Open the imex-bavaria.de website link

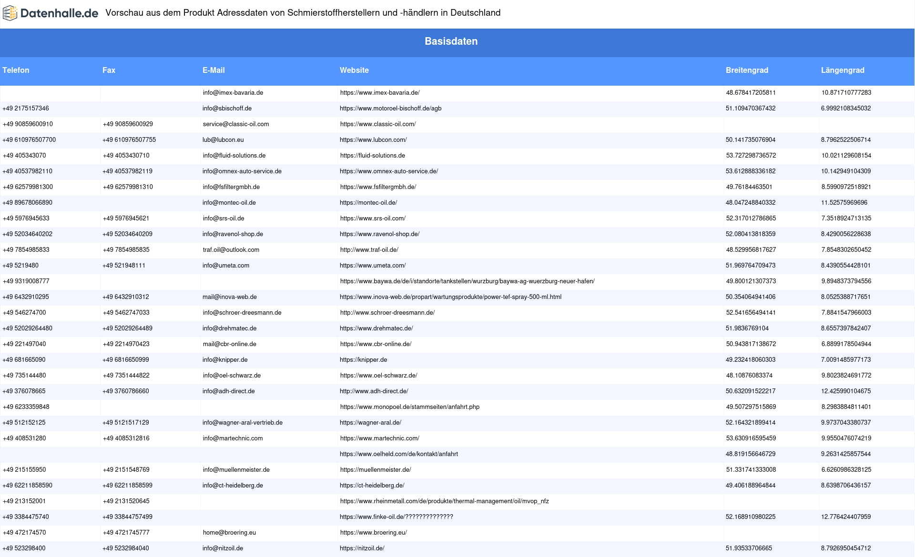pyautogui.click(x=380, y=93)
